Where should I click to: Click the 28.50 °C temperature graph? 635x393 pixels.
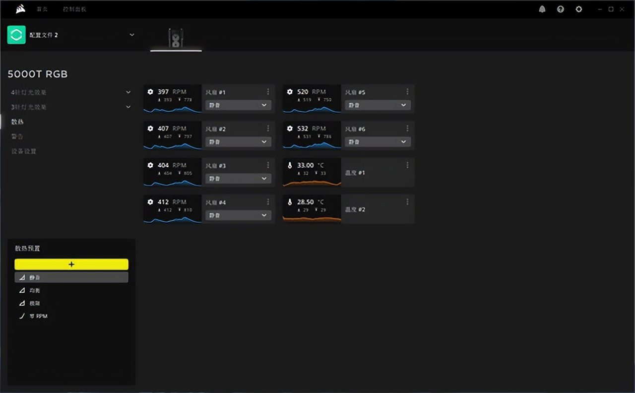[312, 218]
